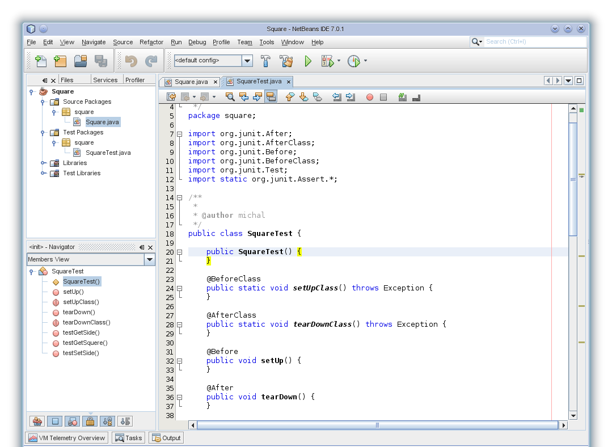Screen dimensions: 612x447
Task: Open the Navigate menu
Action: click(x=94, y=42)
